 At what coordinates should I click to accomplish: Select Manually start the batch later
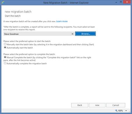tap(5, 44)
